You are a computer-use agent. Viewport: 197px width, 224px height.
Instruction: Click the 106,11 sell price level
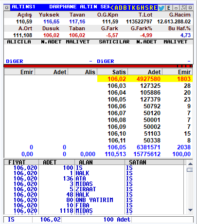point(117,141)
